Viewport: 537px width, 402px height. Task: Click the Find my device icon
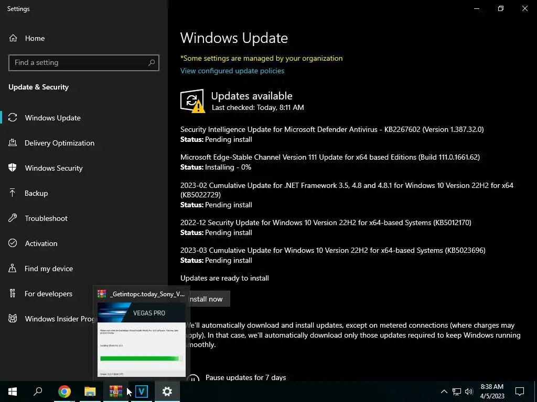click(x=13, y=269)
